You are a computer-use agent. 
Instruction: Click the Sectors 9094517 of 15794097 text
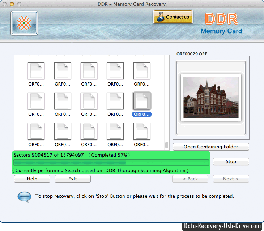(x=49, y=155)
